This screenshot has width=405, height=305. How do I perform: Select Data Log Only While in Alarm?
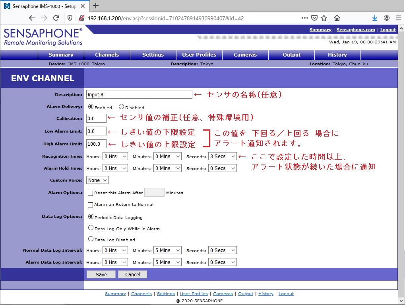pos(91,228)
